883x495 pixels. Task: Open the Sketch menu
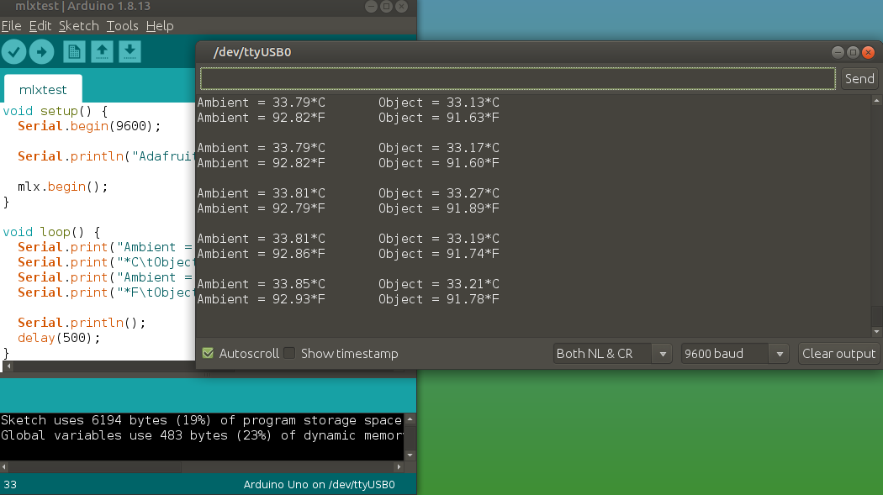78,25
